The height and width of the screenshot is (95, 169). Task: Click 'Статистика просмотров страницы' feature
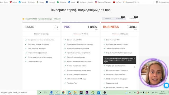click(40, 57)
